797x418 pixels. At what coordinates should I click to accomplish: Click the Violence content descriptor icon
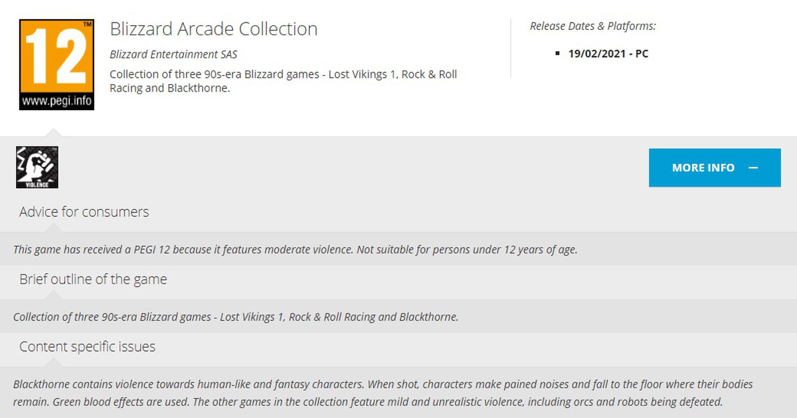(37, 167)
